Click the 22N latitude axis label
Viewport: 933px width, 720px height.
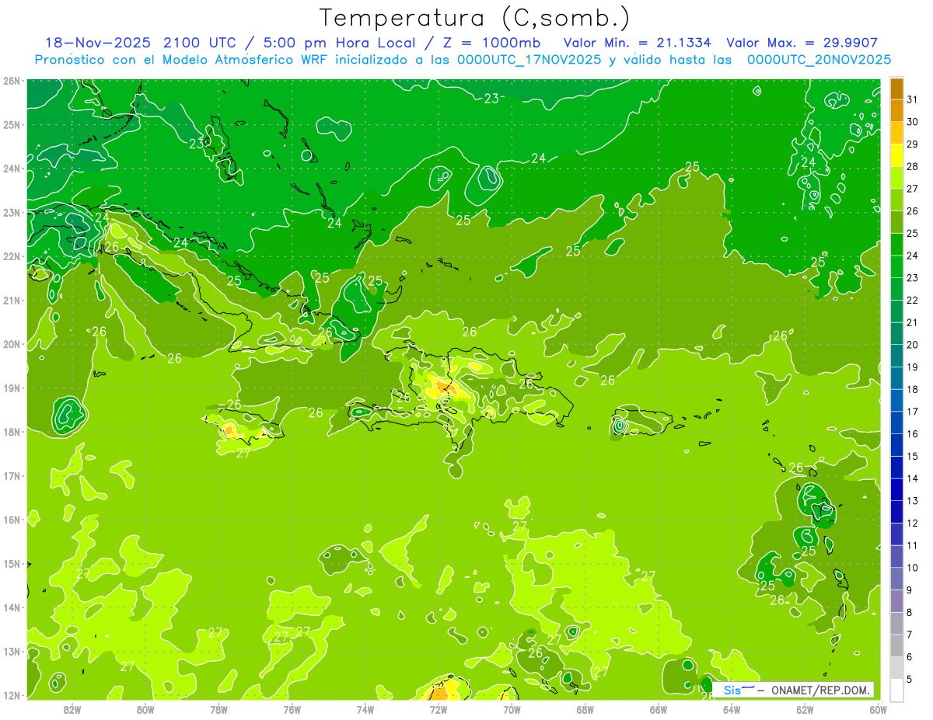11,256
